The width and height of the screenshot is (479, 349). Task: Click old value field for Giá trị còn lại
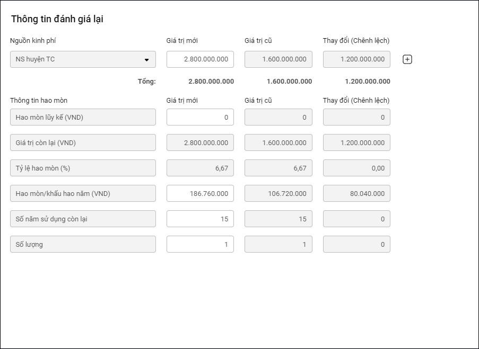pyautogui.click(x=278, y=143)
